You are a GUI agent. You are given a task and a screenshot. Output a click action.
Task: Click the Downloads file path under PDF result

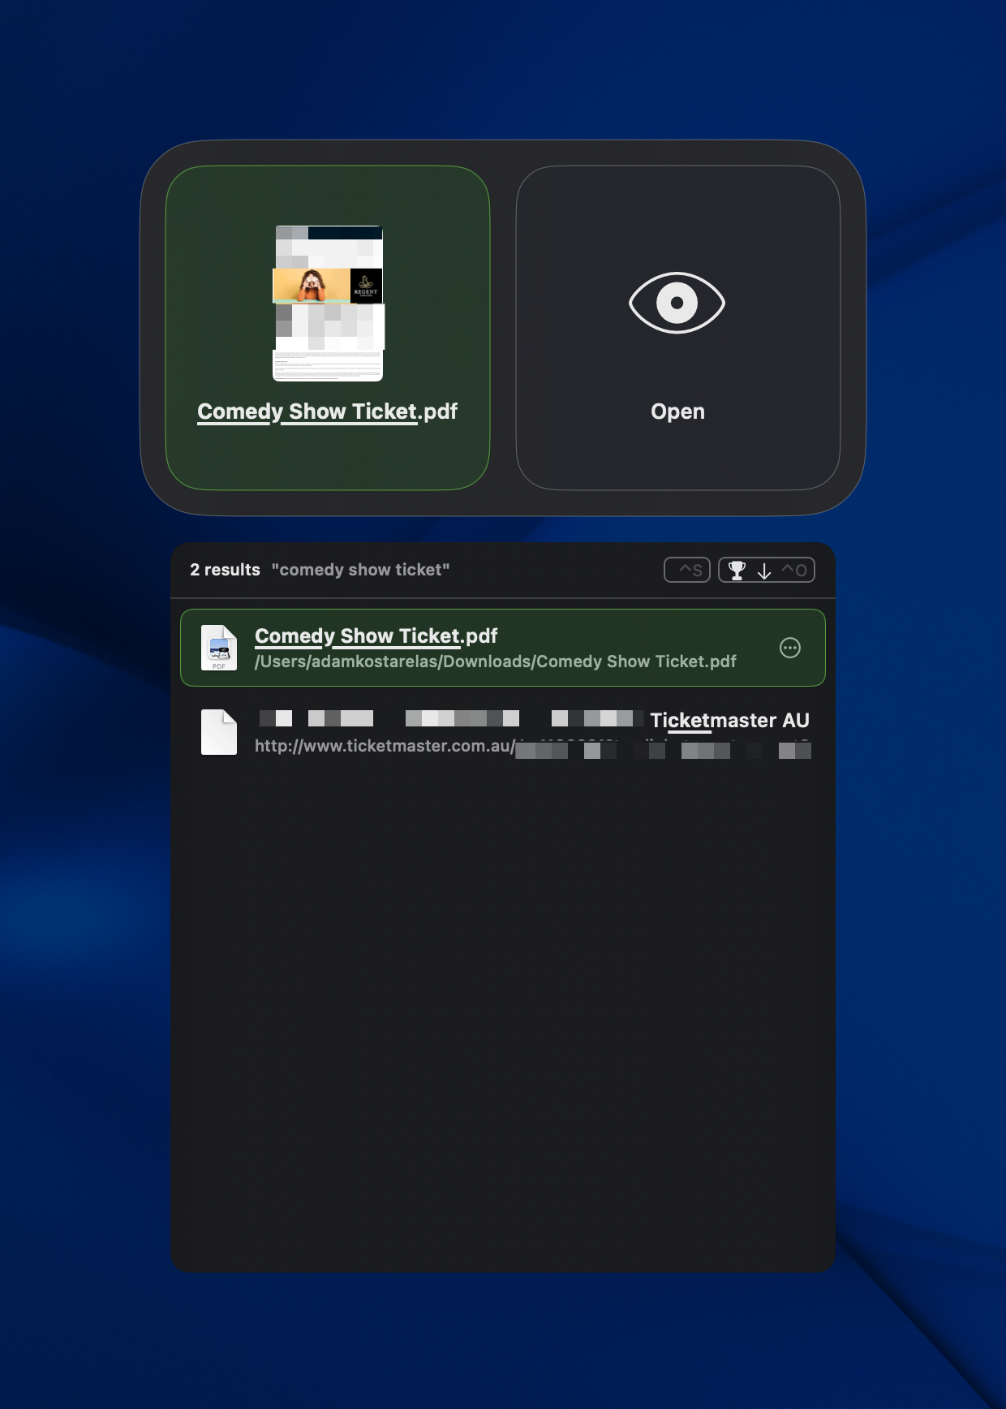pyautogui.click(x=495, y=661)
